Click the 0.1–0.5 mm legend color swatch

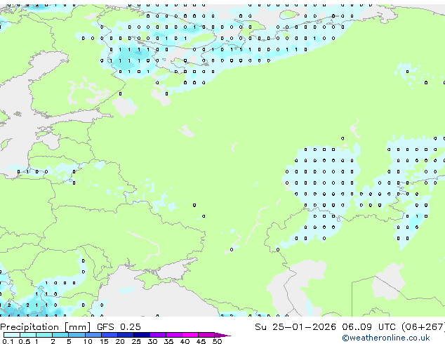[12, 335]
